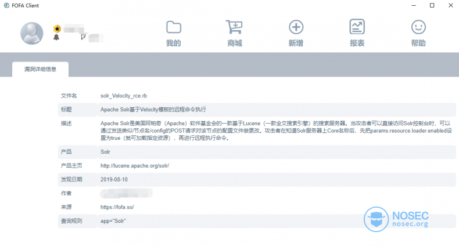Open the notification bell icon
The image size is (459, 246).
click(56, 37)
